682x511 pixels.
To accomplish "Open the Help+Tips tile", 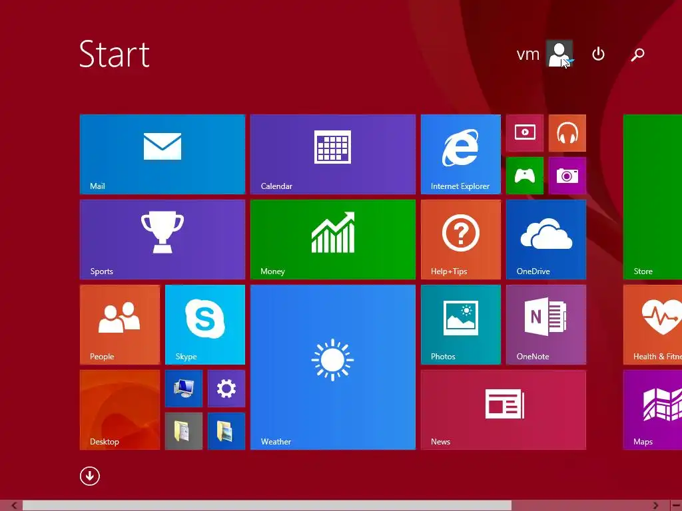I will coord(461,240).
